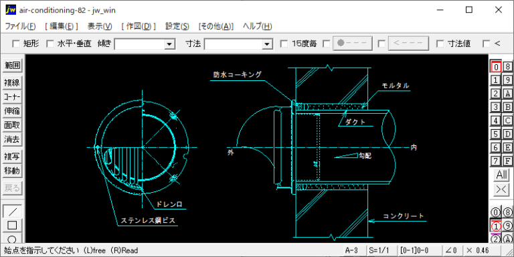Select layer 9 square button
This screenshot has width=514, height=257.
[x=507, y=80]
